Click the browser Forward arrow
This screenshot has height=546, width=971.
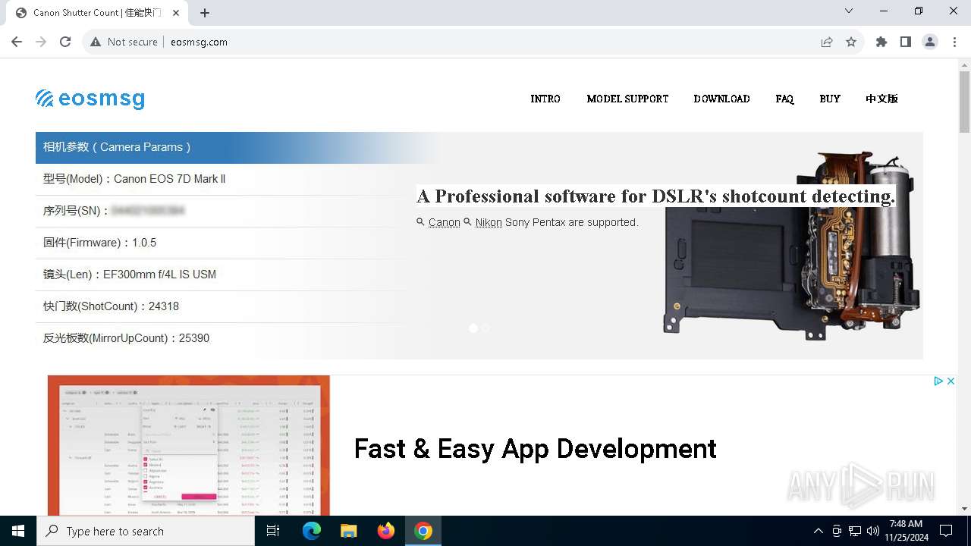point(41,42)
